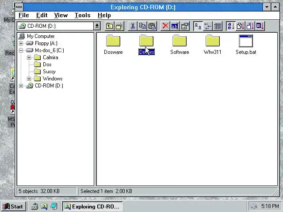
Task: Click the Exploring CD-RO... taskbar button
Action: (92, 206)
